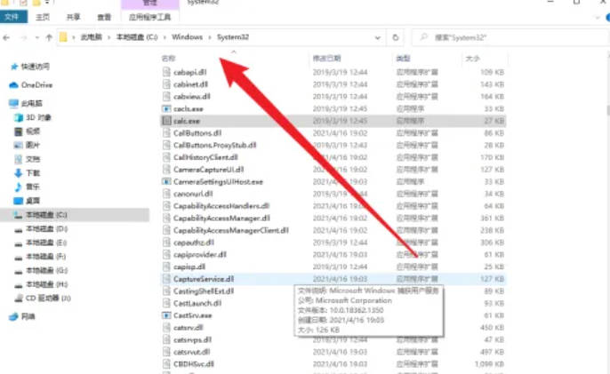610x374 pixels.
Task: Select 此电脑 in the address breadcrumb
Action: pos(91,37)
